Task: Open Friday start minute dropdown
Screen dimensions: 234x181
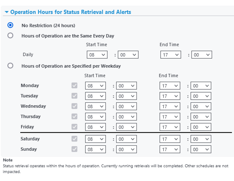Action: point(127,127)
